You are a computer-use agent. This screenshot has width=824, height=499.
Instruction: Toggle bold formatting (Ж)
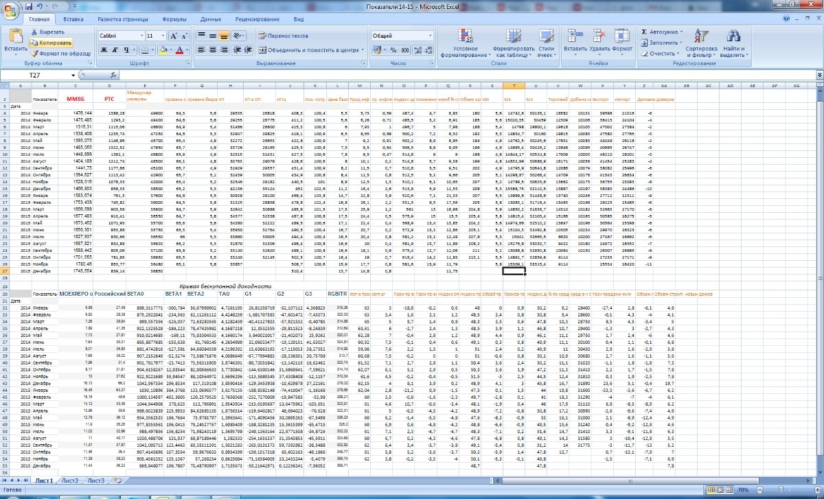tap(105, 50)
